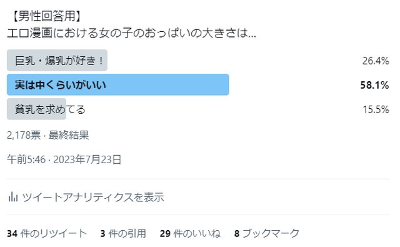
Task: Click the 8 ブックマーク count
Action: [267, 233]
